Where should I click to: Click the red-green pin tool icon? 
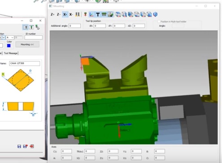85,14
